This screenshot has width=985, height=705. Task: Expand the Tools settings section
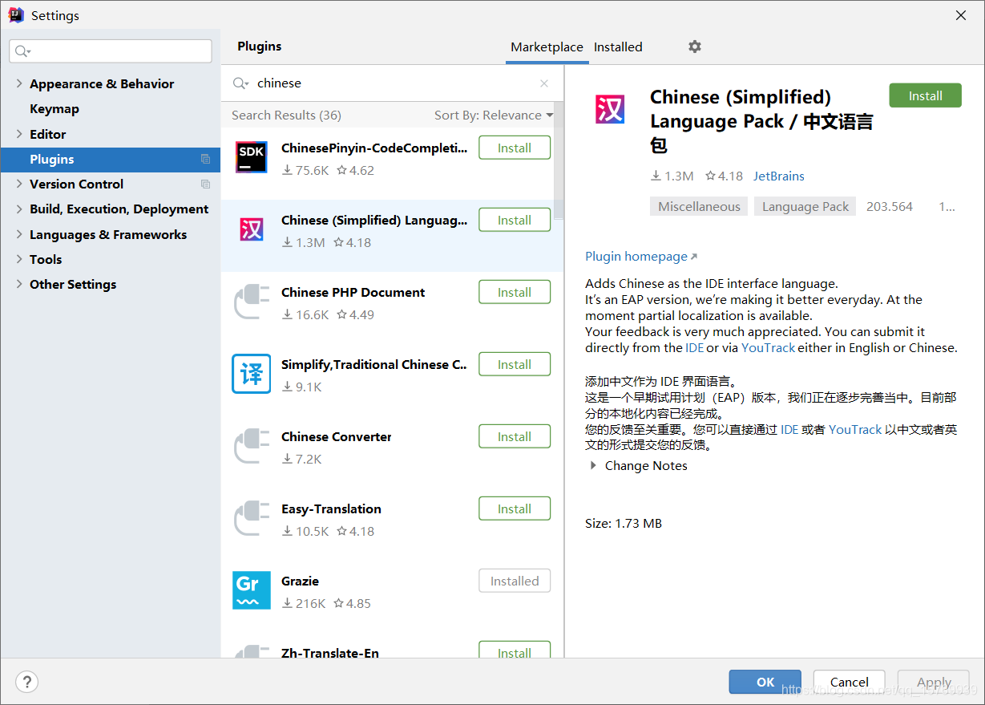pyautogui.click(x=19, y=259)
